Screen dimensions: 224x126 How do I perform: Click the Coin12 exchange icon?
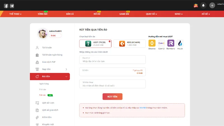point(161,43)
